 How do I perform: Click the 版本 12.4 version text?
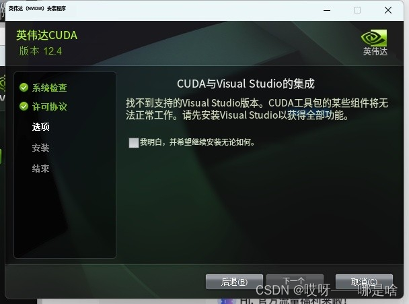point(40,51)
